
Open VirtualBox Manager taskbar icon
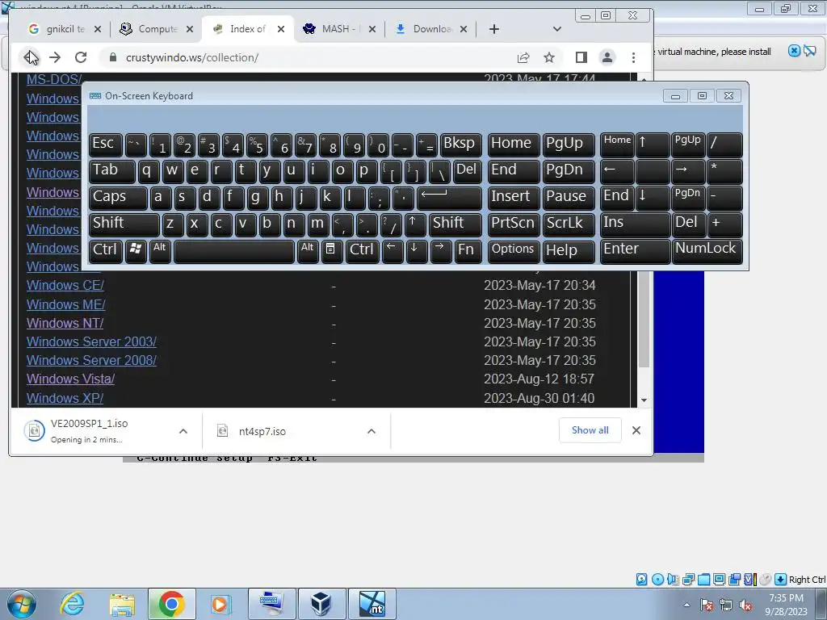coord(321,604)
